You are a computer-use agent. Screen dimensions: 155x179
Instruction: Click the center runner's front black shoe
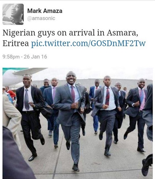point(76,167)
